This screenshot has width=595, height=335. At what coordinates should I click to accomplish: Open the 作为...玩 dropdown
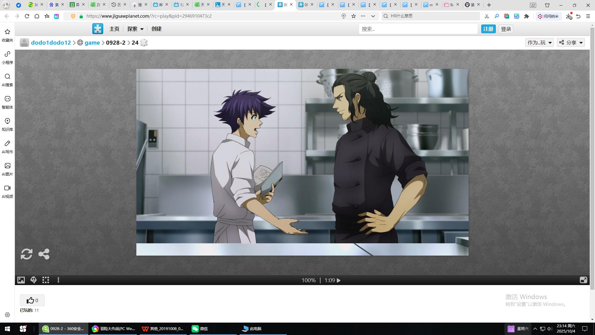pyautogui.click(x=540, y=43)
